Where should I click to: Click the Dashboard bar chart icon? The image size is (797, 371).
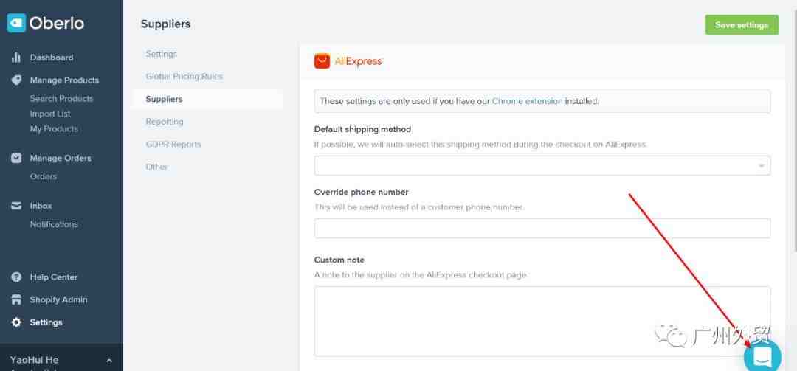16,58
